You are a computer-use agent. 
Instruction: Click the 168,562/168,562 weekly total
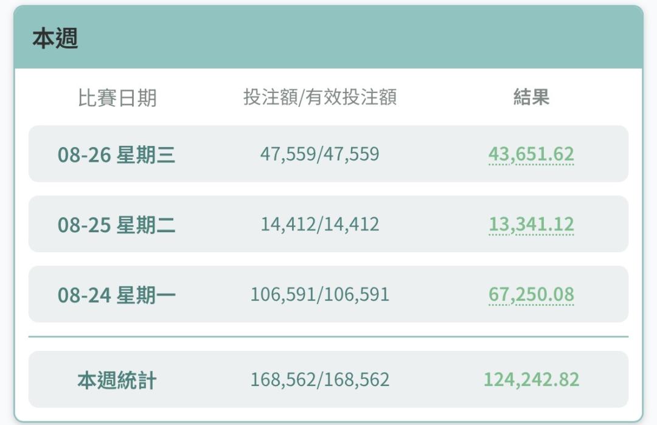pos(320,380)
